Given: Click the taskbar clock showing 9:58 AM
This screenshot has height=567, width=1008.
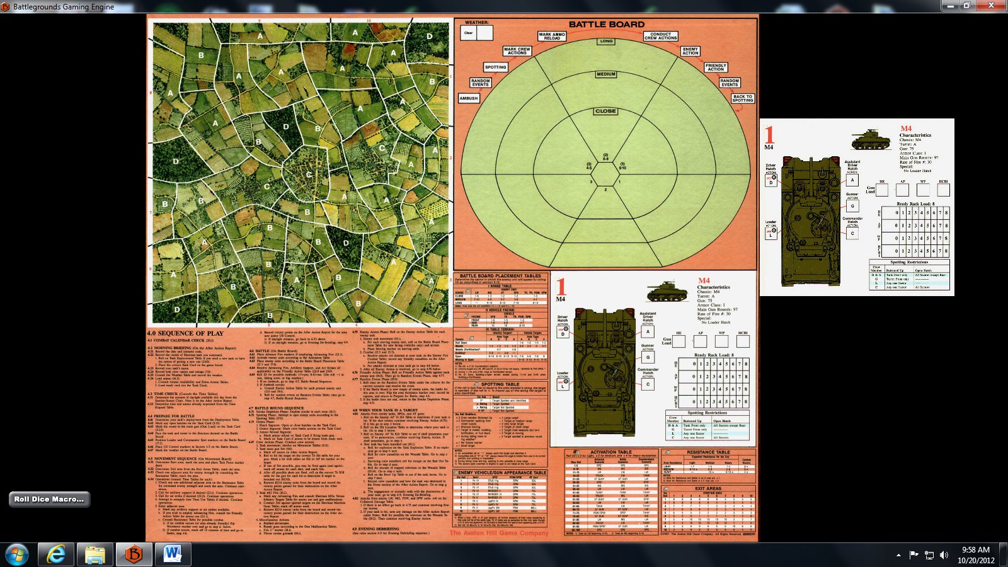Looking at the screenshot, I should coord(976,554).
